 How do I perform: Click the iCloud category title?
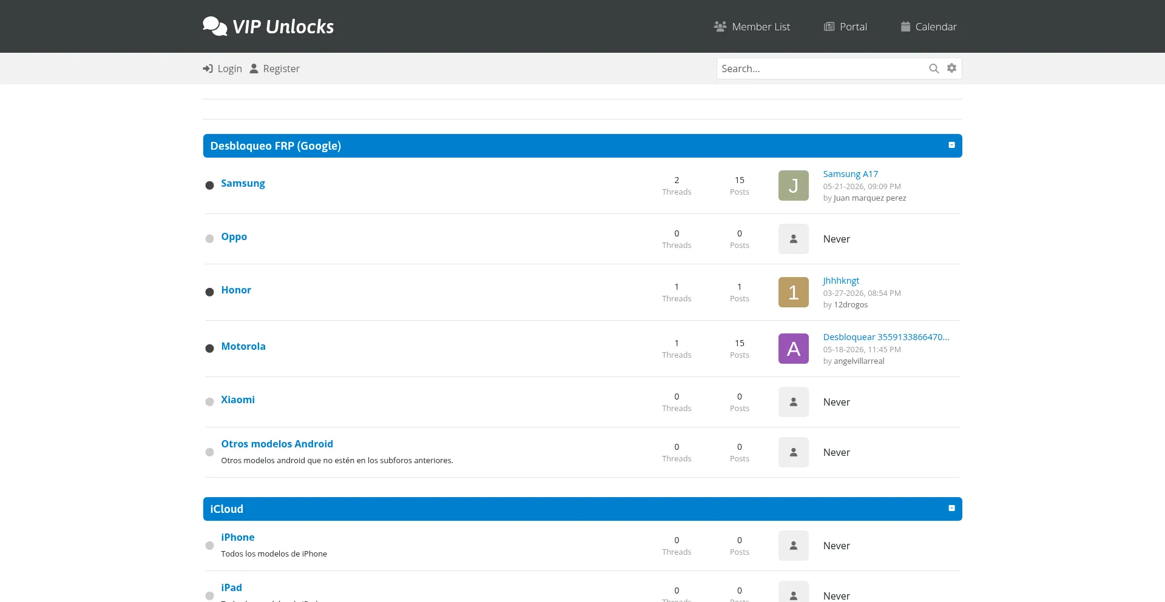tap(226, 509)
